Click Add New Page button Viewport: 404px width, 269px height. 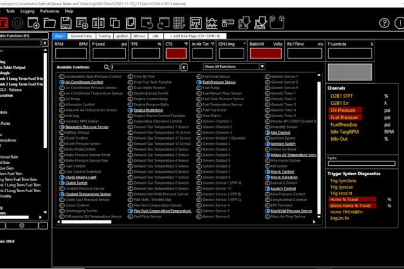click(194, 36)
